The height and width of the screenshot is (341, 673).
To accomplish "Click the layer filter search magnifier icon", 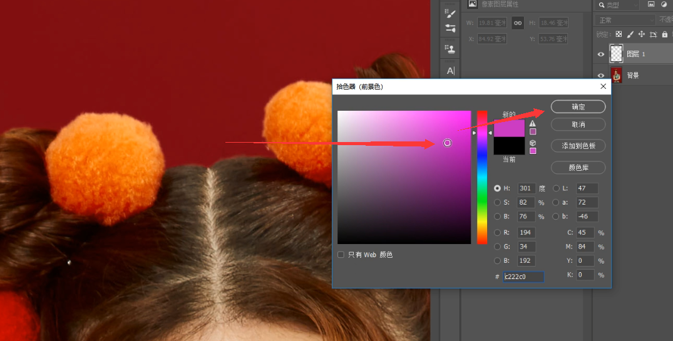I will click(602, 5).
